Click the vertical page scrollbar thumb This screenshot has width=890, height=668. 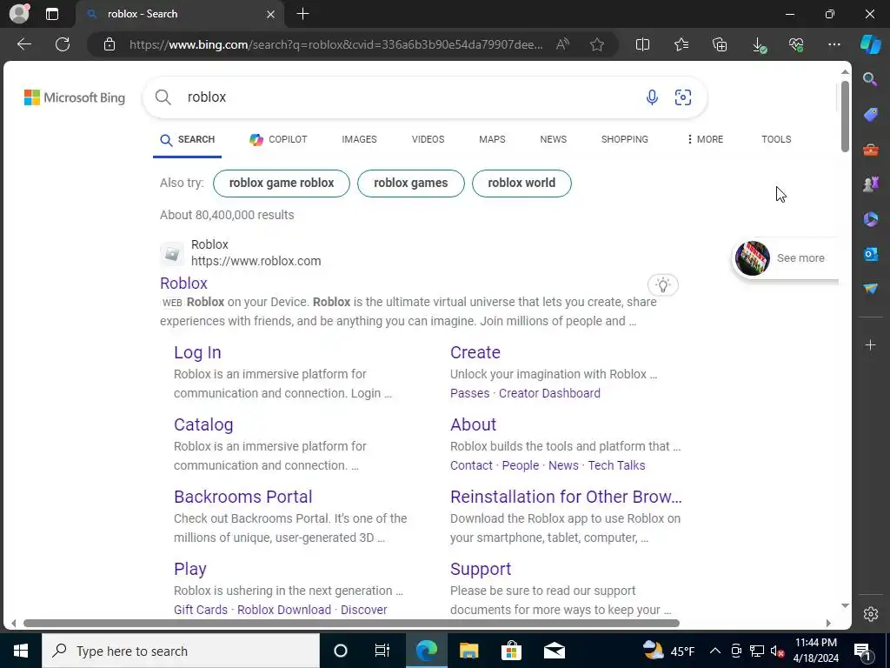pyautogui.click(x=845, y=117)
